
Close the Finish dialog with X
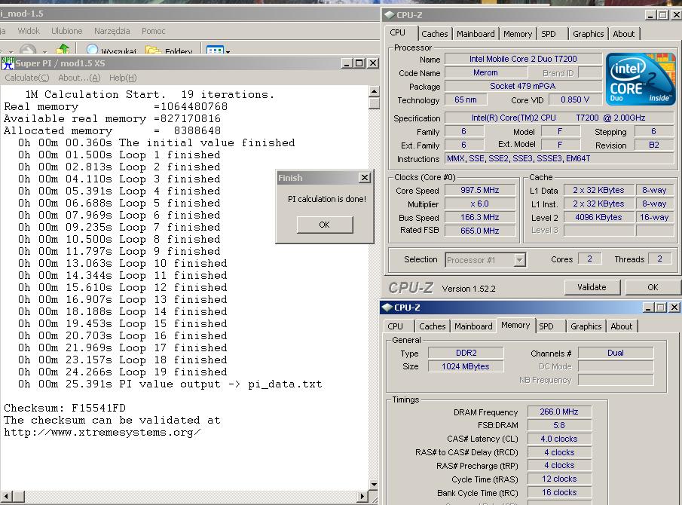(365, 178)
